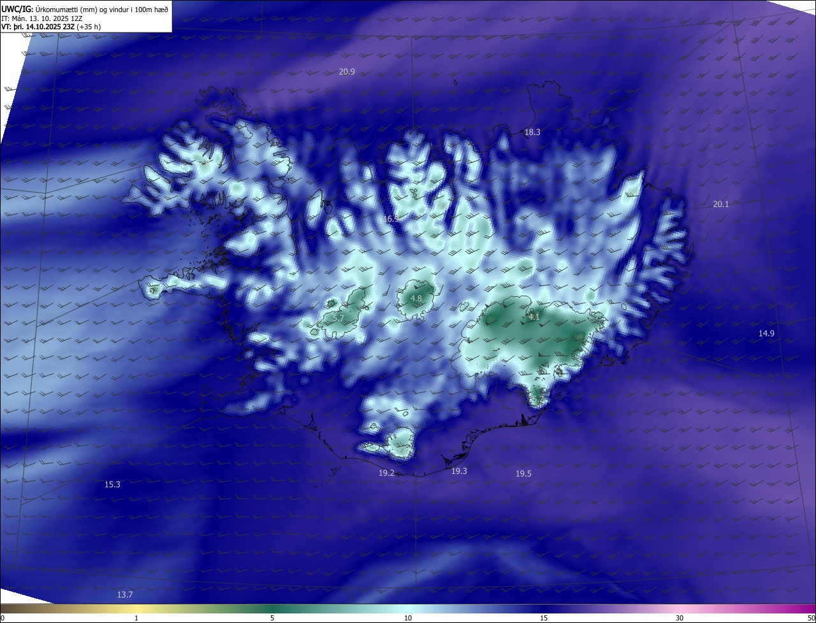Click the 19.2 value on the south coast
Image resolution: width=816 pixels, height=623 pixels.
pyautogui.click(x=386, y=473)
